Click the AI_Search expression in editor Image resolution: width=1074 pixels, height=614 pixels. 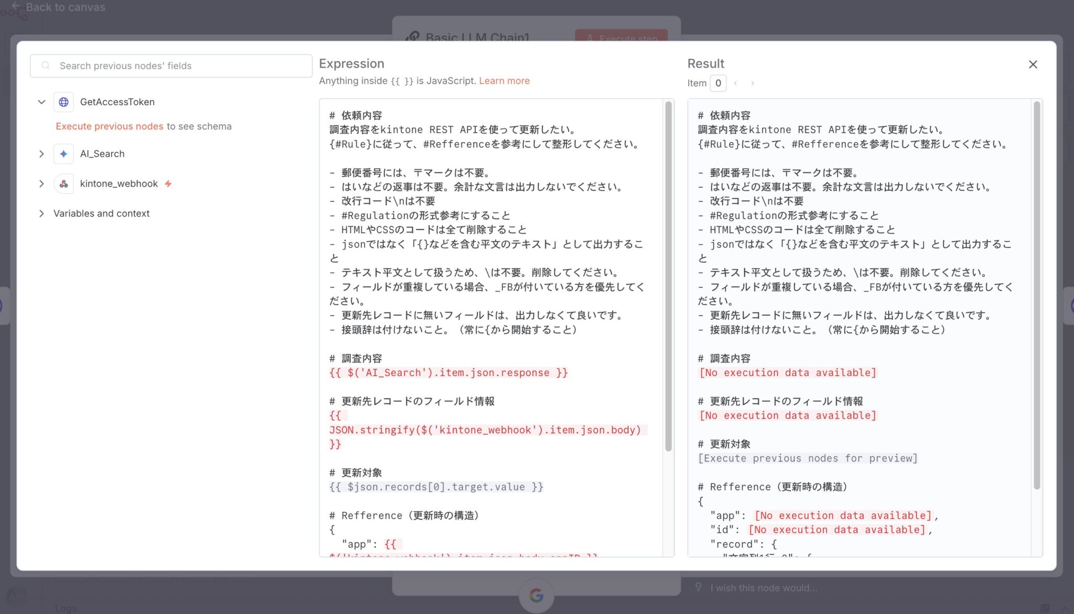pos(448,372)
